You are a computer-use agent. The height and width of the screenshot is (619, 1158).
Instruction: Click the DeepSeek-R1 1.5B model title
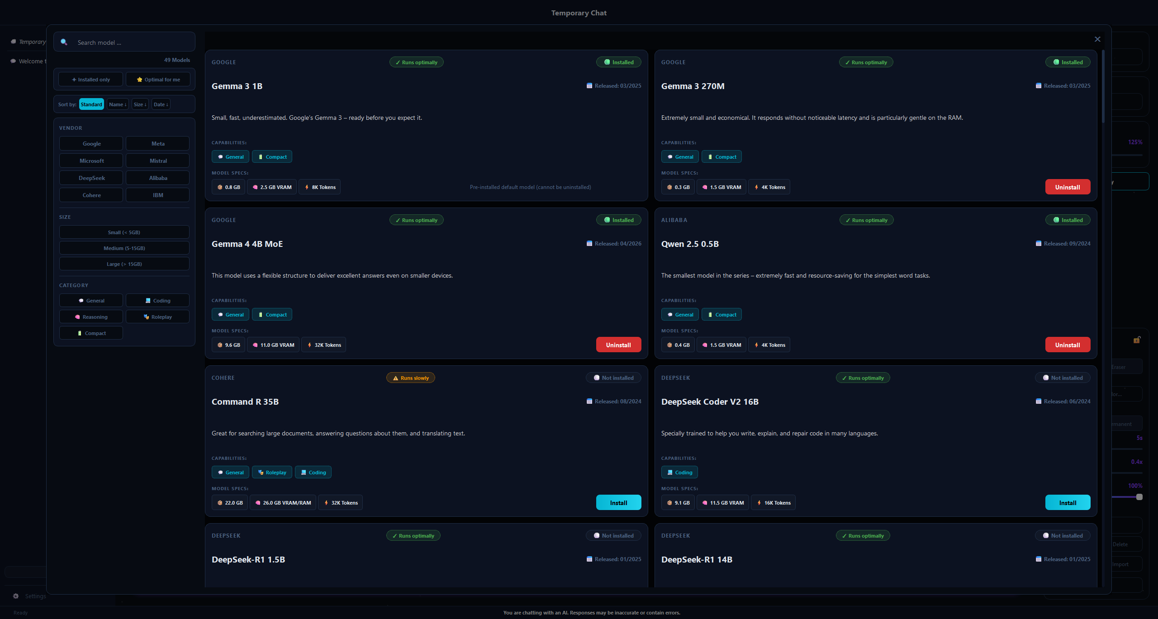[x=248, y=559]
